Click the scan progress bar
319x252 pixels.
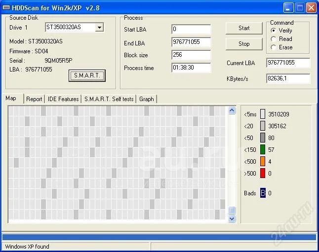click(x=159, y=237)
